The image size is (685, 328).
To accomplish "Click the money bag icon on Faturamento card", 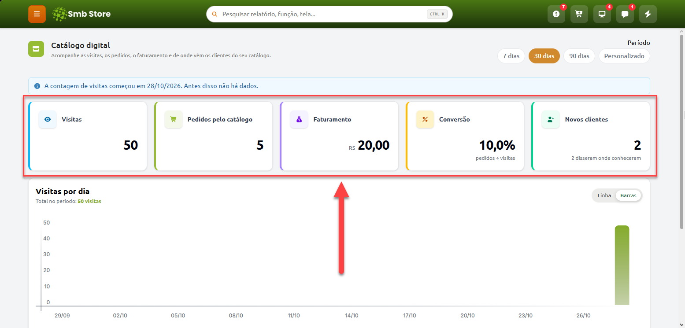I will tap(299, 119).
